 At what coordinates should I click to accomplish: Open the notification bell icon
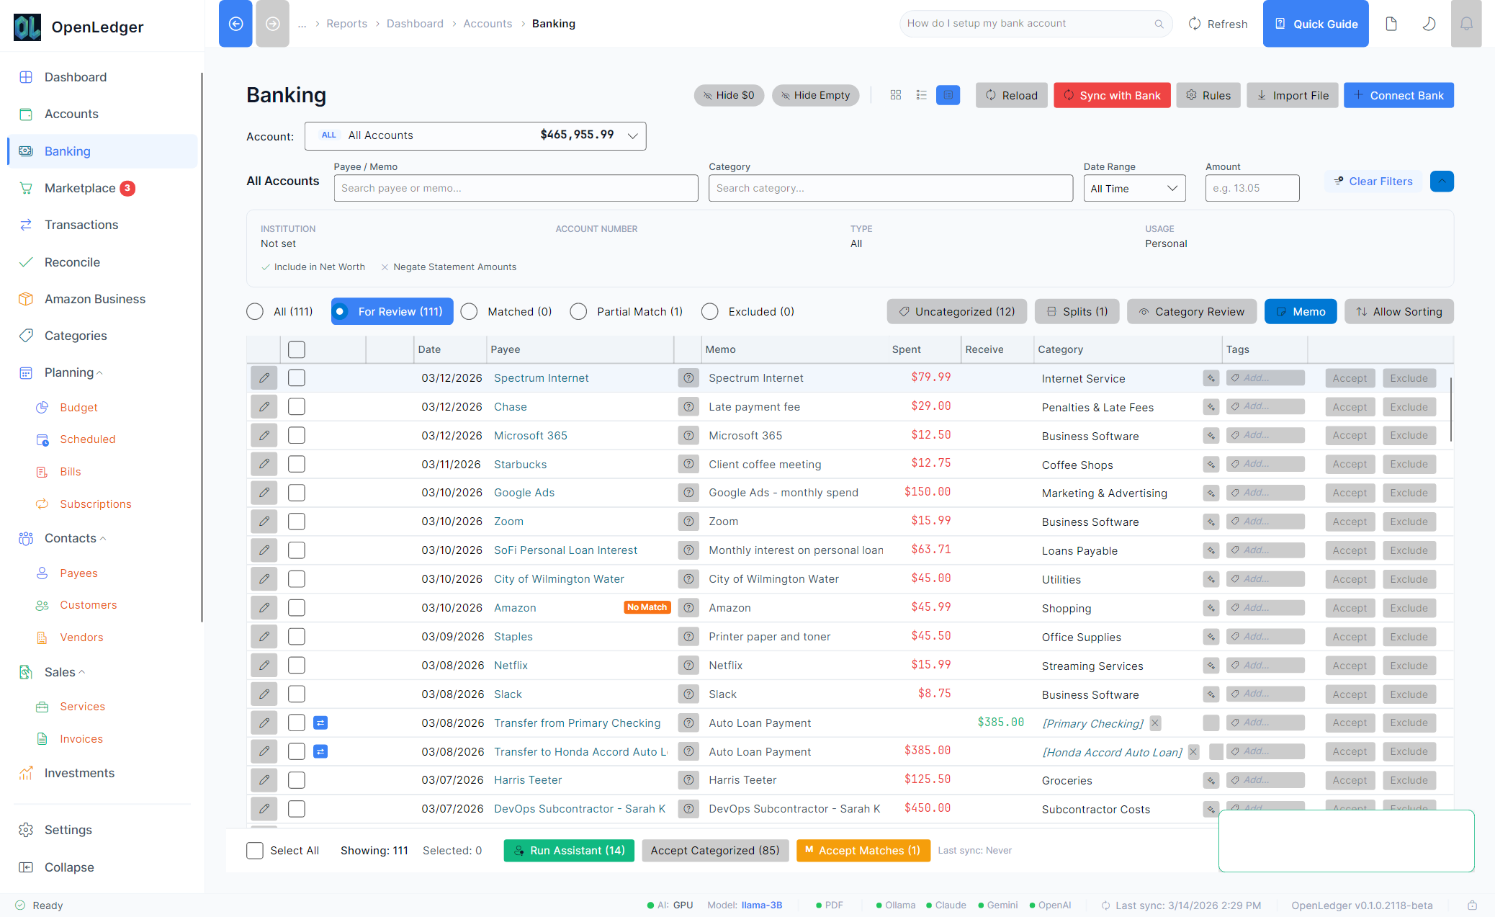1466,24
